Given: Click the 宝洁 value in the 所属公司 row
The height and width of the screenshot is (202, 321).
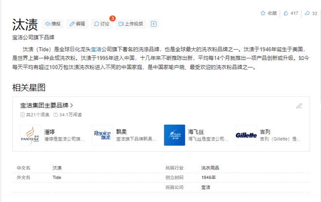Looking at the screenshot, I should coord(206,187).
